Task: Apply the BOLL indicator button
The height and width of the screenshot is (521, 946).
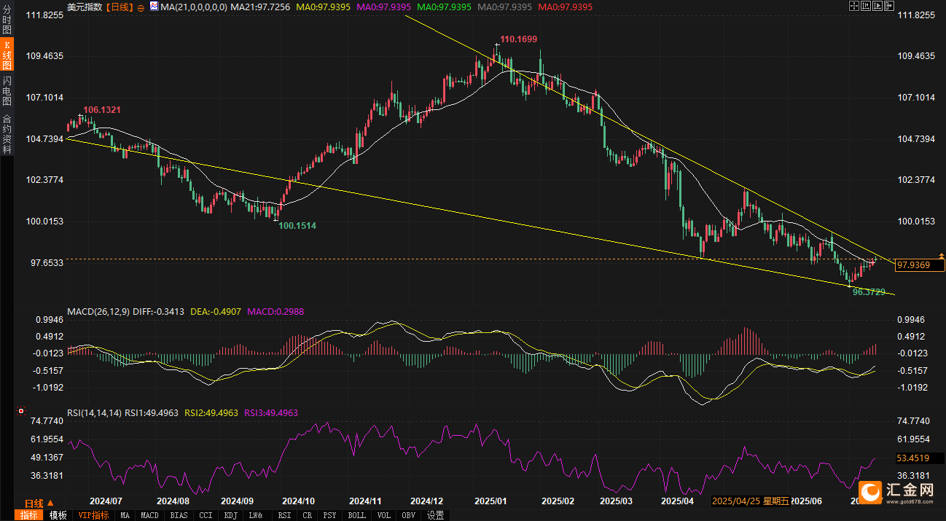Action: (357, 515)
